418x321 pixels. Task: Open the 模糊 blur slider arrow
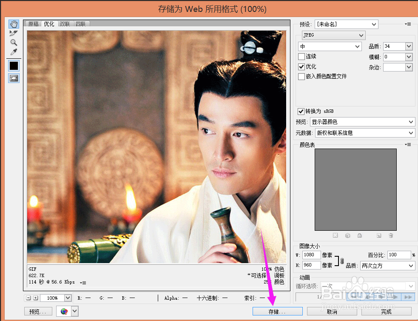[x=409, y=57]
